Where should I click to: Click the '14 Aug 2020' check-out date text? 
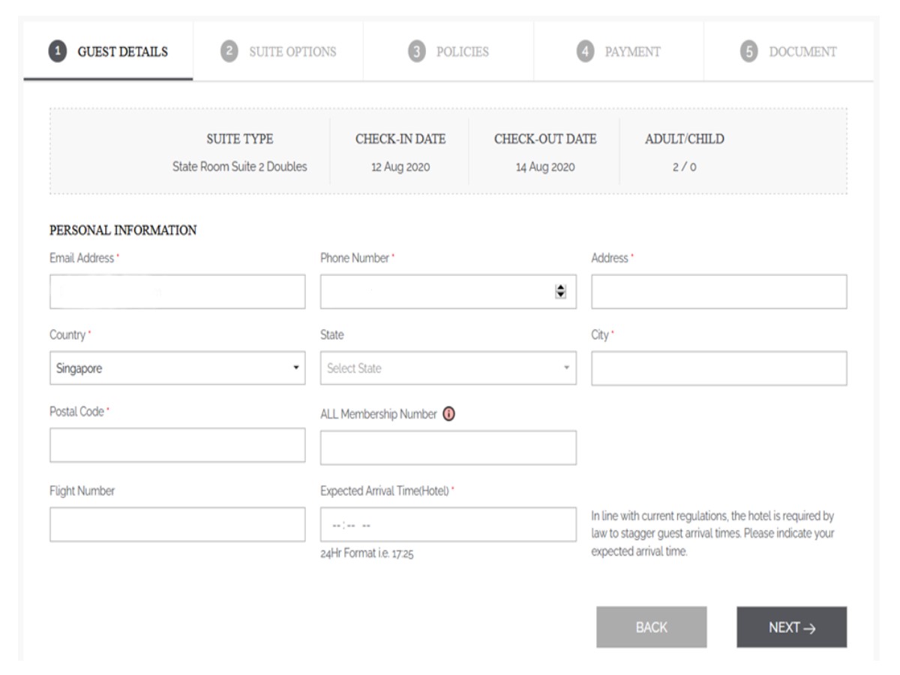(545, 167)
